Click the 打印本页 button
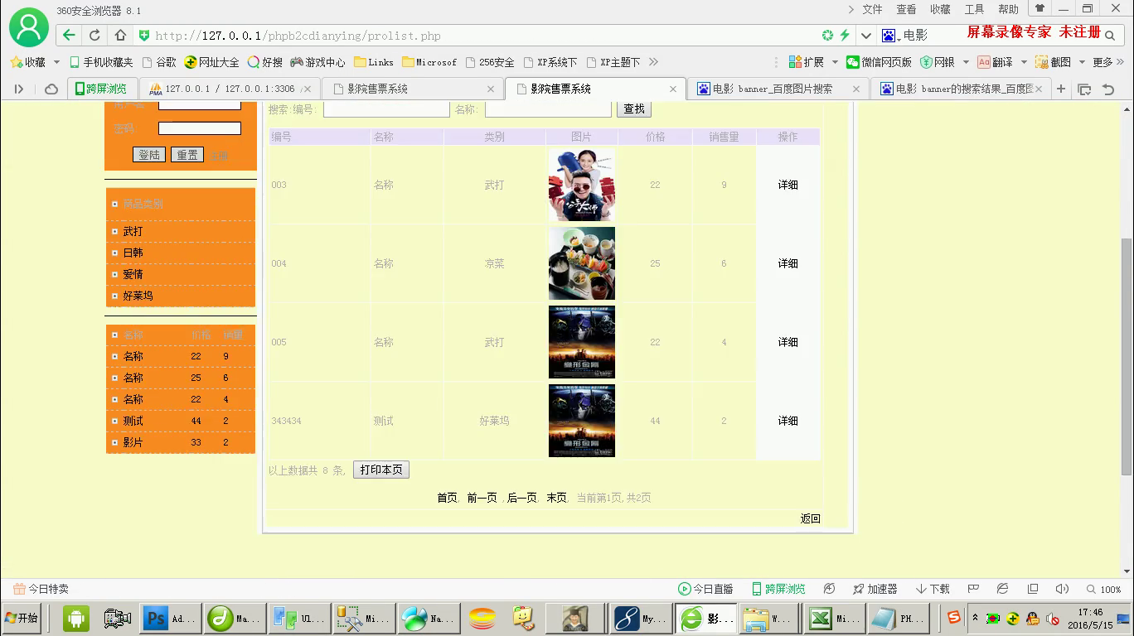The height and width of the screenshot is (636, 1134). 381,470
